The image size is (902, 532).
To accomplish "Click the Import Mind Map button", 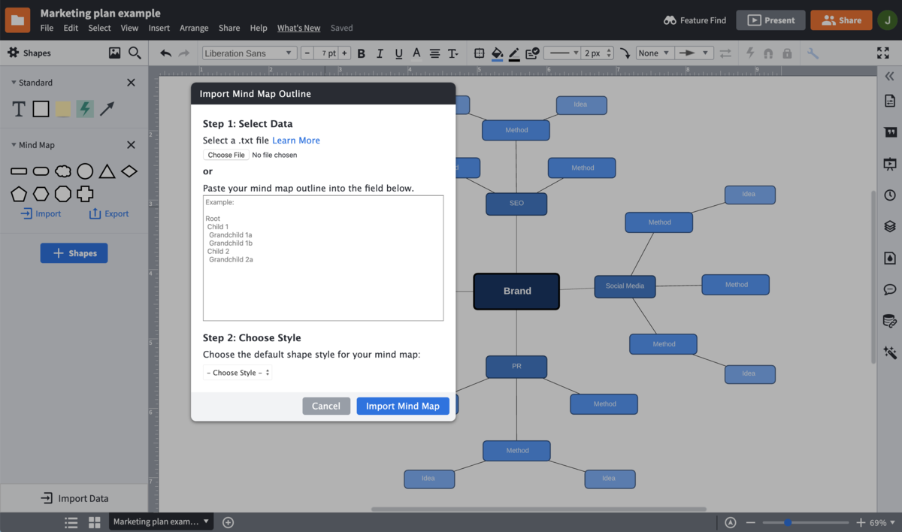I will 402,406.
